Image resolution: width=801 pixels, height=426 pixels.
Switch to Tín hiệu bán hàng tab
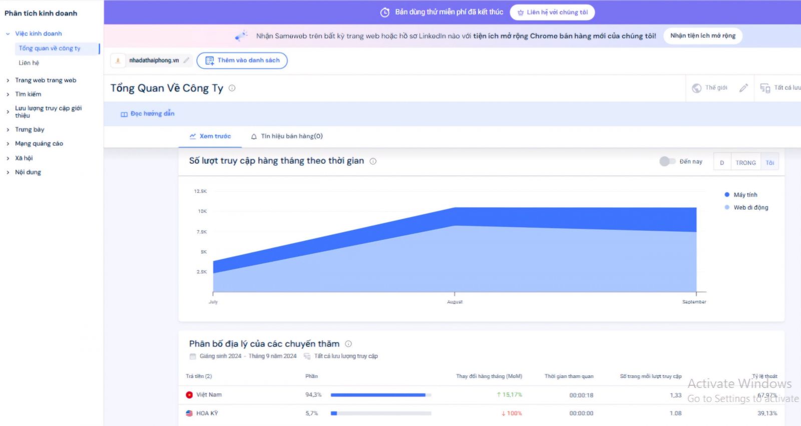click(287, 136)
